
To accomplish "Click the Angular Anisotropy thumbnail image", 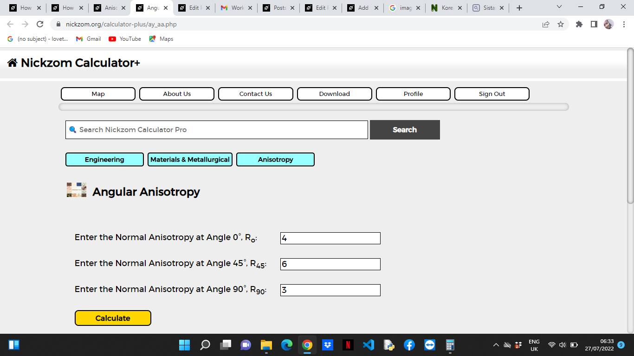I will tap(77, 190).
